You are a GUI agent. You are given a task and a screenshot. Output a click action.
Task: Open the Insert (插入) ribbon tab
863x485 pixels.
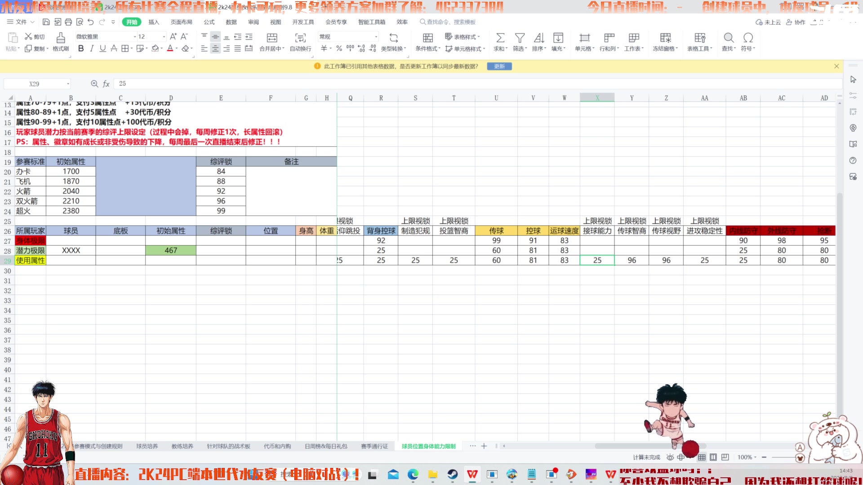(154, 22)
